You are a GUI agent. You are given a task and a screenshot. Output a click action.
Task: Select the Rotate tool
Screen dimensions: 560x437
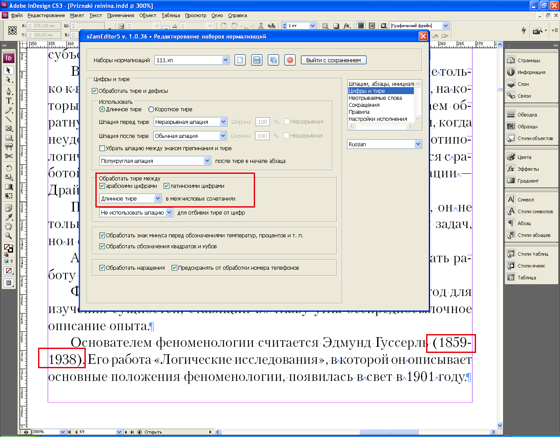(x=8, y=168)
